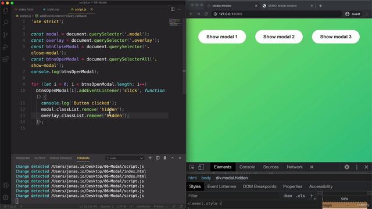Toggle the :hov element state pane

(x=288, y=196)
